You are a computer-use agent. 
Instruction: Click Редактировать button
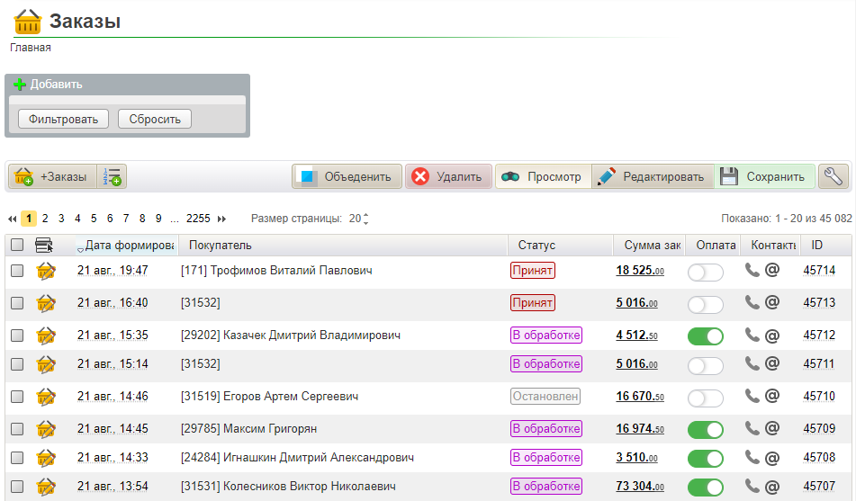pyautogui.click(x=653, y=176)
